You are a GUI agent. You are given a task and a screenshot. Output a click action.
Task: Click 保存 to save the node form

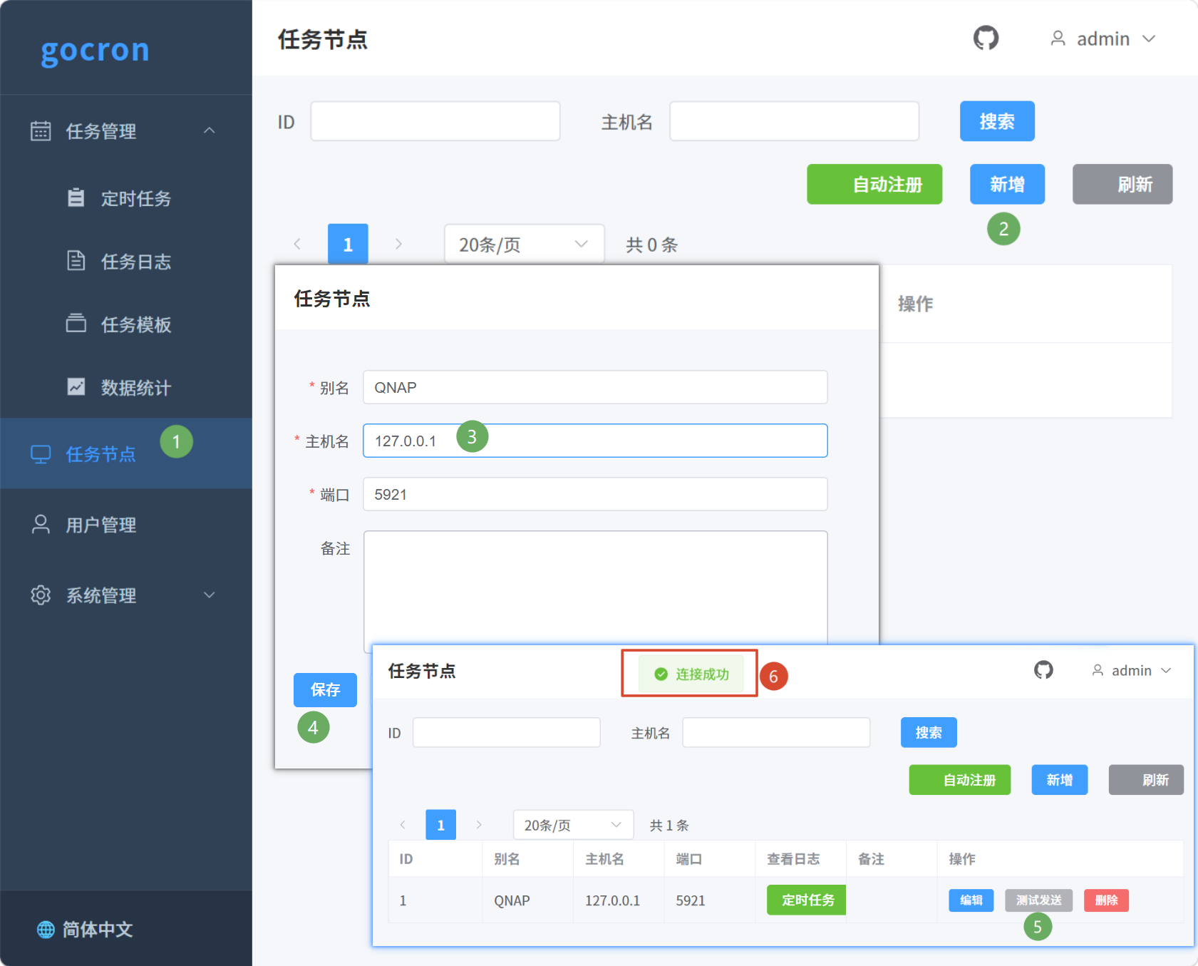click(x=325, y=689)
